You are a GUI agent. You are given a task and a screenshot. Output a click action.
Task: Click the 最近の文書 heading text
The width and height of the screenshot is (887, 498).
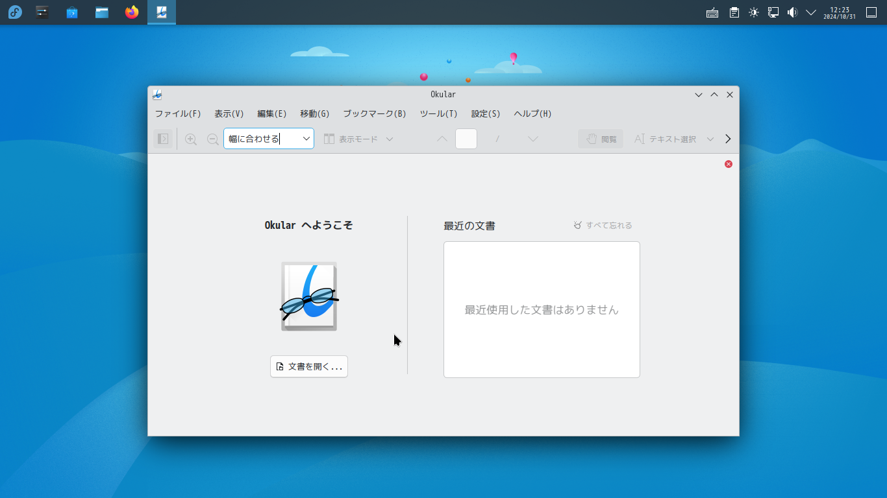(x=469, y=226)
